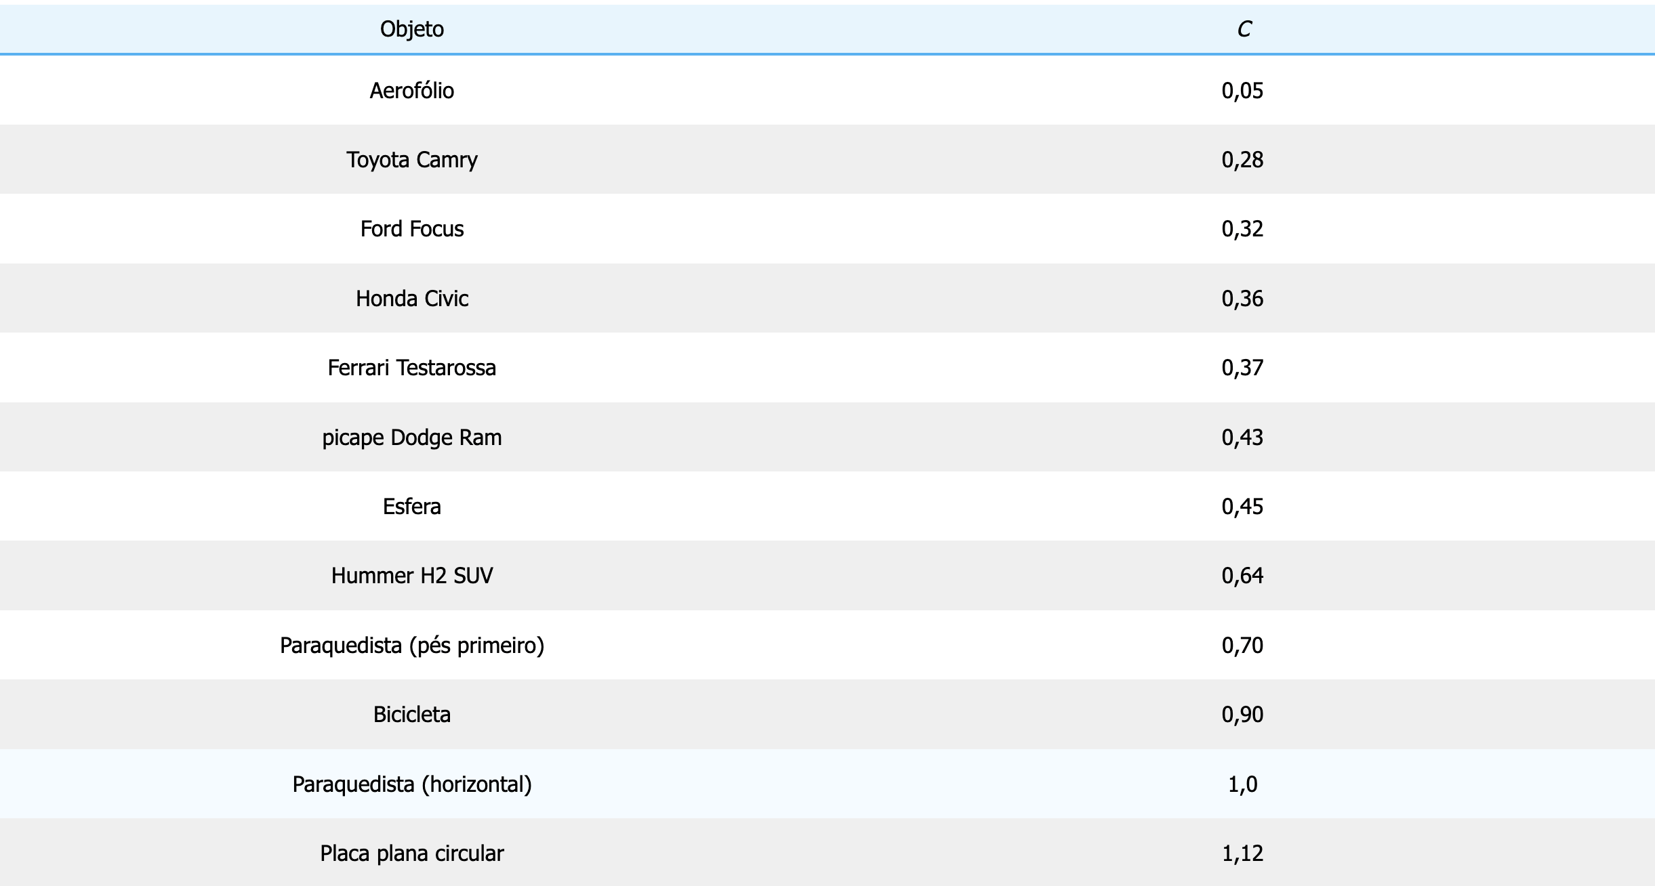Click the Placa plana circular cell
This screenshot has width=1655, height=886.
tap(411, 853)
